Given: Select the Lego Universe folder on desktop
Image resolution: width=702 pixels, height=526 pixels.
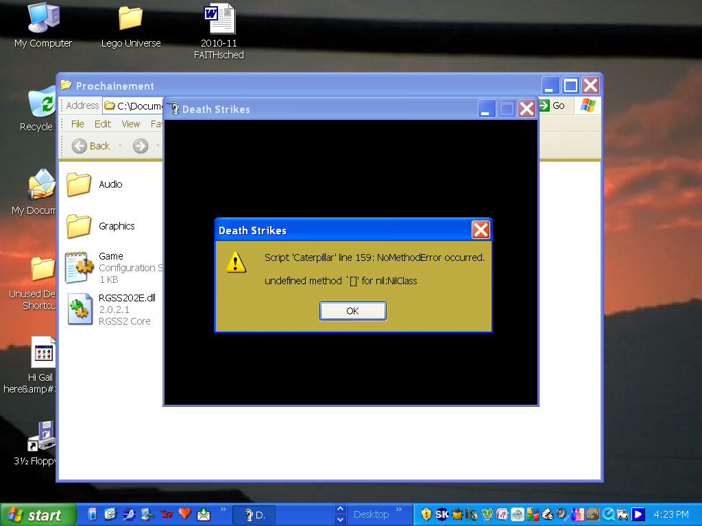Looking at the screenshot, I should click(131, 25).
